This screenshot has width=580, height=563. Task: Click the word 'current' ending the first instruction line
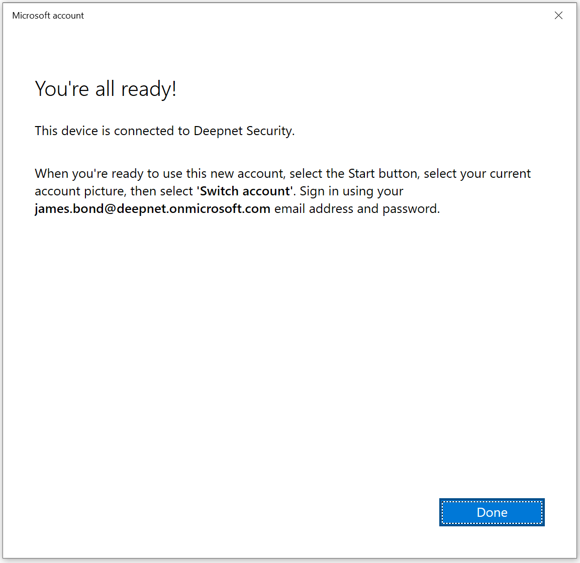510,174
